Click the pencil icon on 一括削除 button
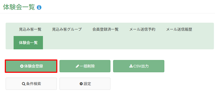This screenshot has height=100, width=215. click(x=77, y=66)
